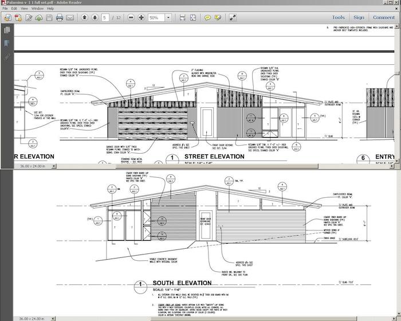Click the lower view horizontal scrollbar thumb
Image resolution: width=401 pixels, height=321 pixels.
tap(254, 319)
